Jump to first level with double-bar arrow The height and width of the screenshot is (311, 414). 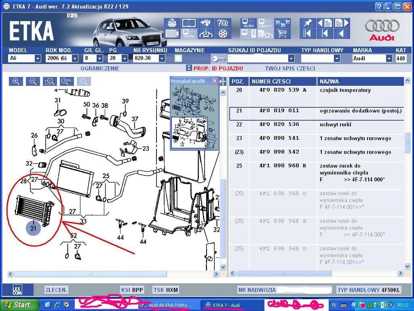click(308, 34)
